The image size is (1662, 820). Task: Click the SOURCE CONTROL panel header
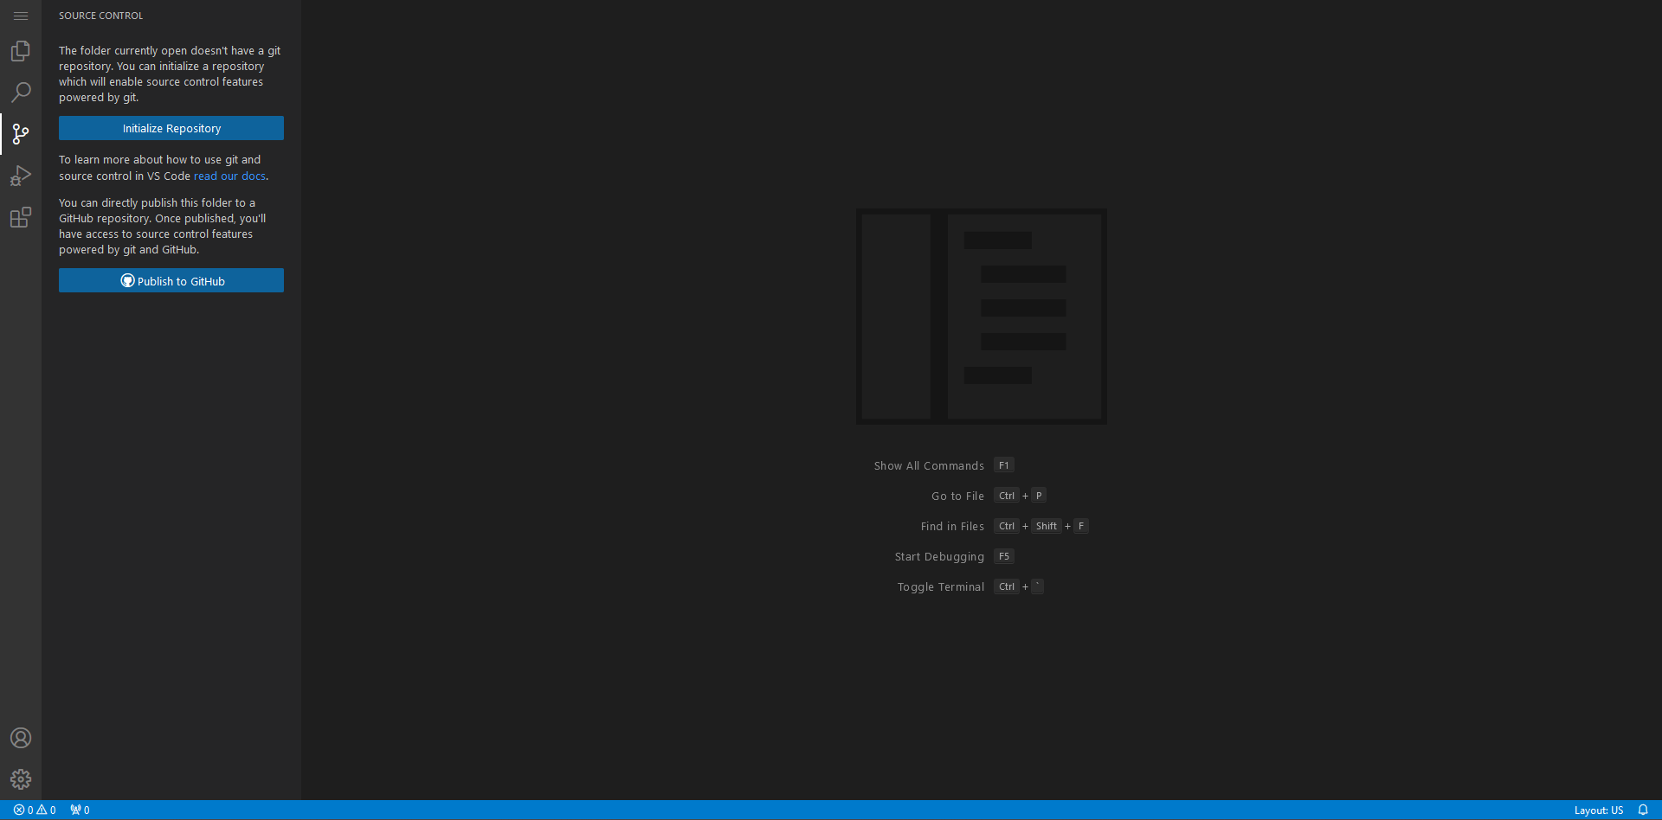coord(100,15)
